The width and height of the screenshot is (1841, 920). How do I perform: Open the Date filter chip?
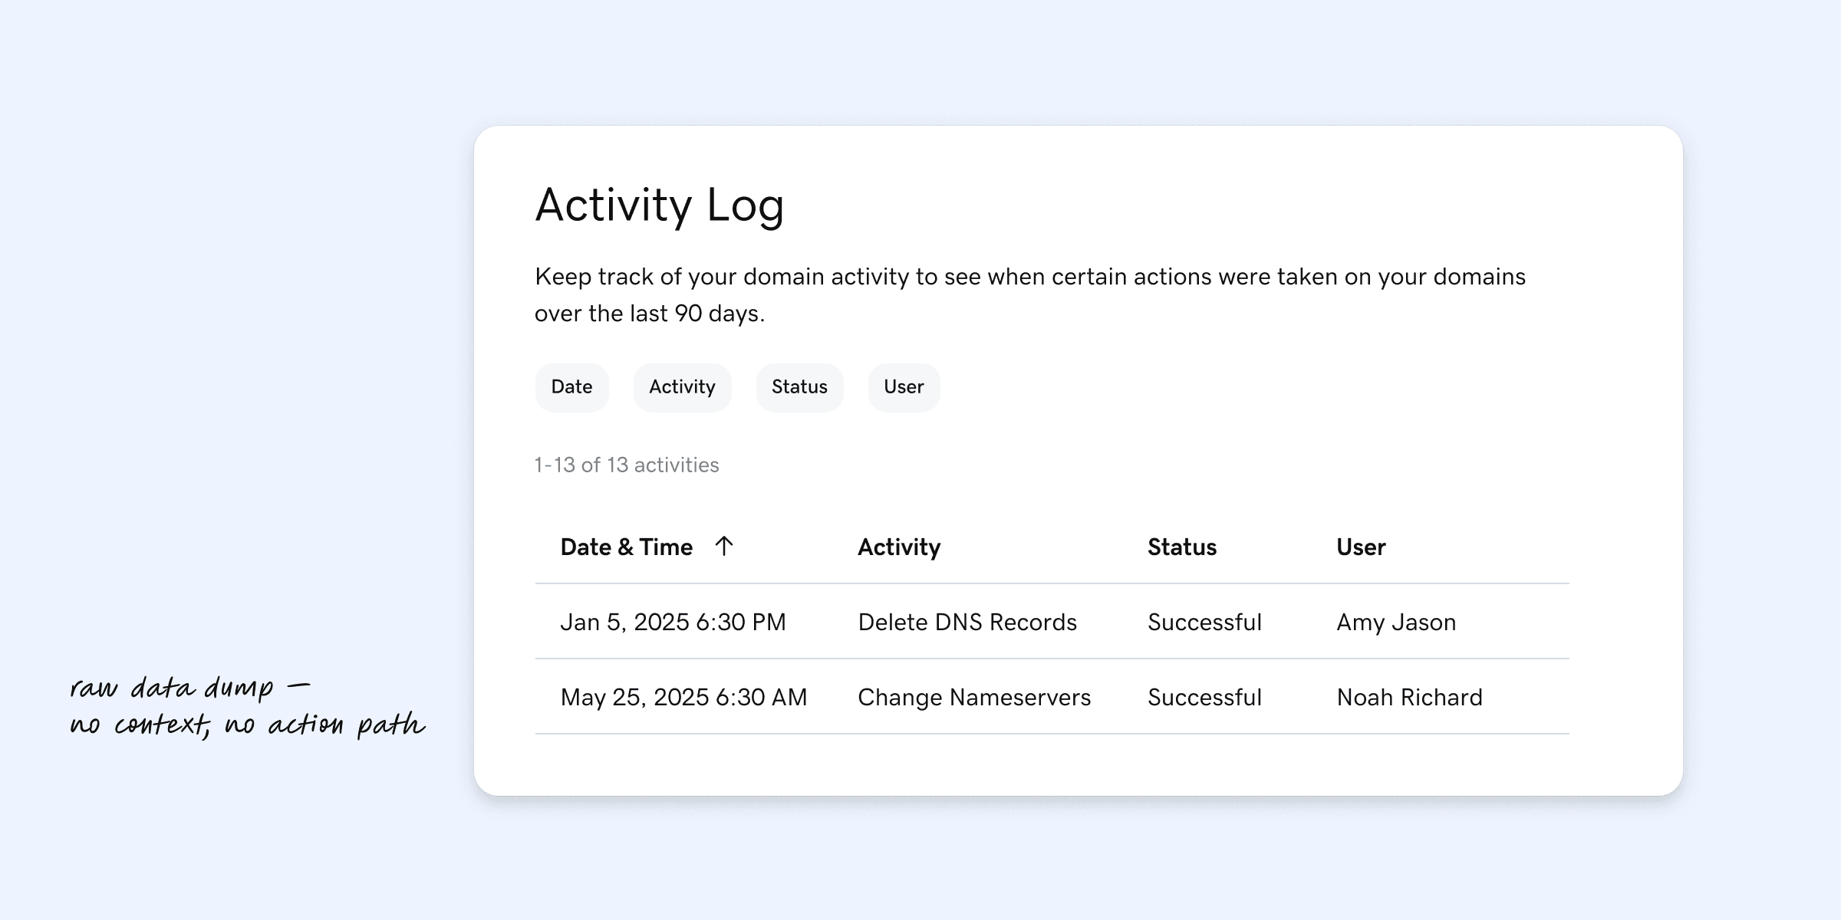pos(571,387)
